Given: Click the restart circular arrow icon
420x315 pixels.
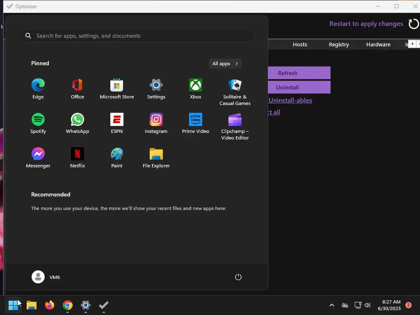Looking at the screenshot, I should pyautogui.click(x=413, y=24).
